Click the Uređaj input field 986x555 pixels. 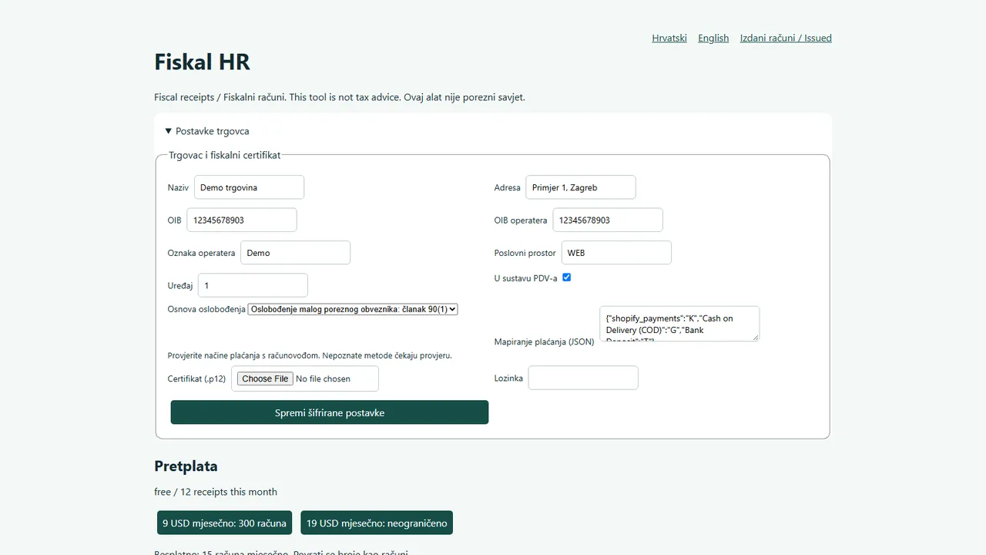tap(253, 285)
